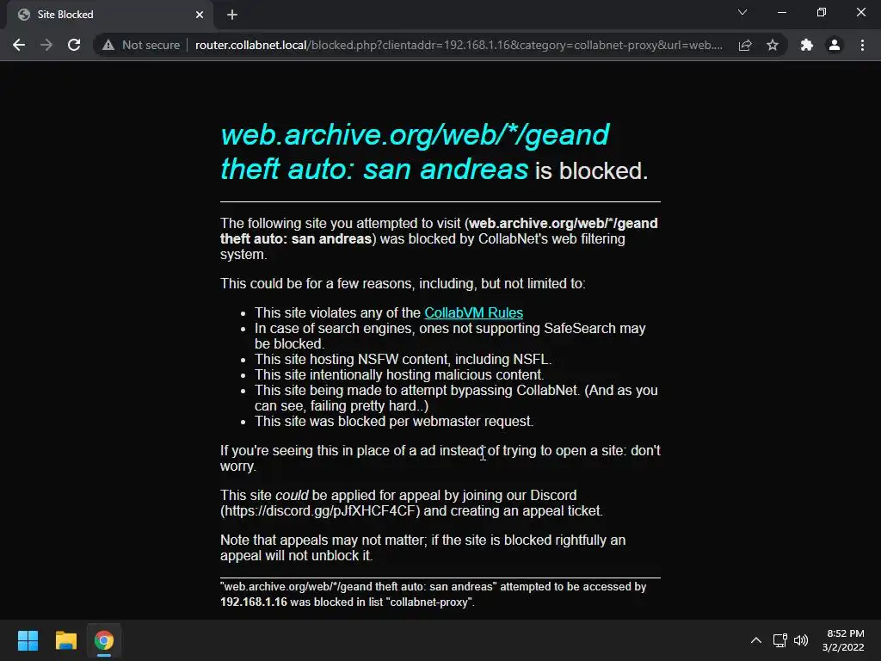The image size is (881, 661).
Task: Open File Explorer from the taskbar
Action: [65, 640]
